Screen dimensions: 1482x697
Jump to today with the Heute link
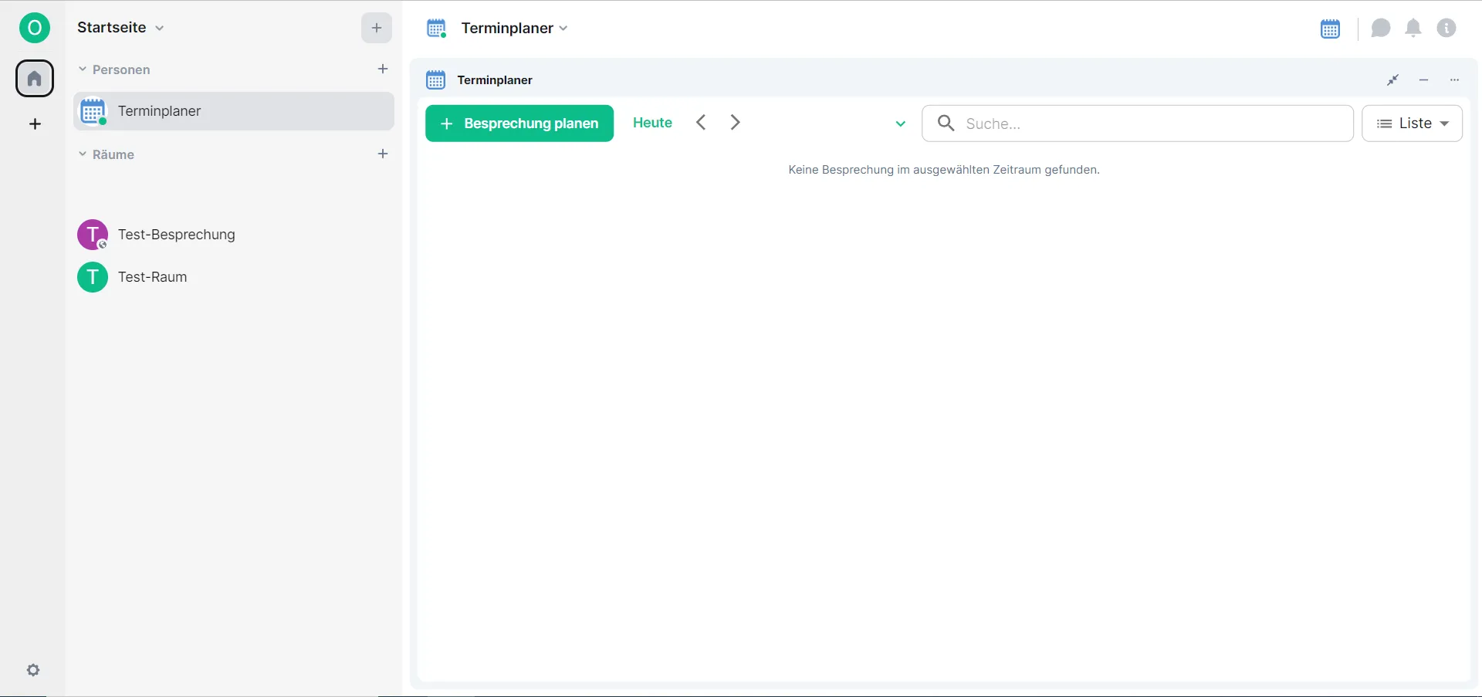651,122
